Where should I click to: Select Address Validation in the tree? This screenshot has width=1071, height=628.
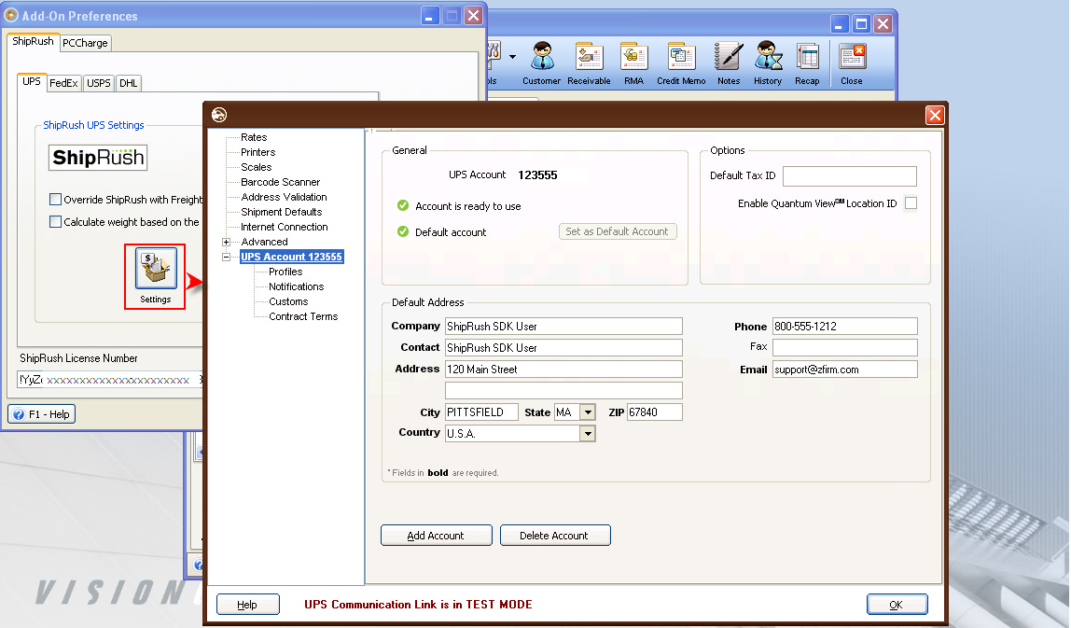coord(284,198)
